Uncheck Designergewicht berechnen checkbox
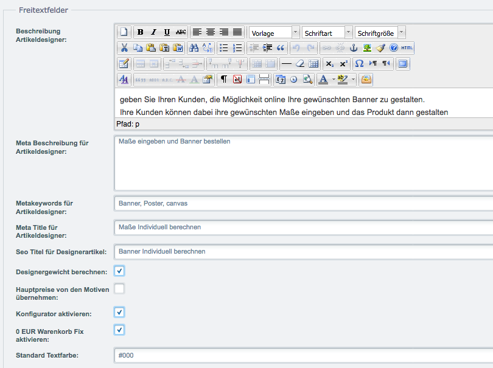Viewport: 493px width, 368px height. (x=119, y=271)
